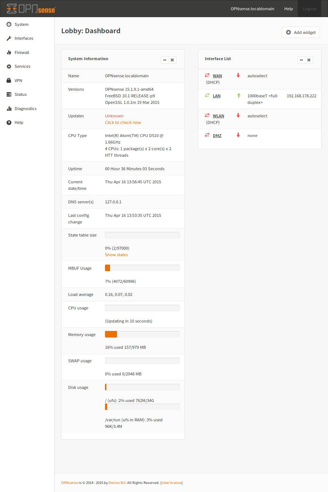Click the CPU usage progress bar
328x492 pixels.
(x=142, y=308)
